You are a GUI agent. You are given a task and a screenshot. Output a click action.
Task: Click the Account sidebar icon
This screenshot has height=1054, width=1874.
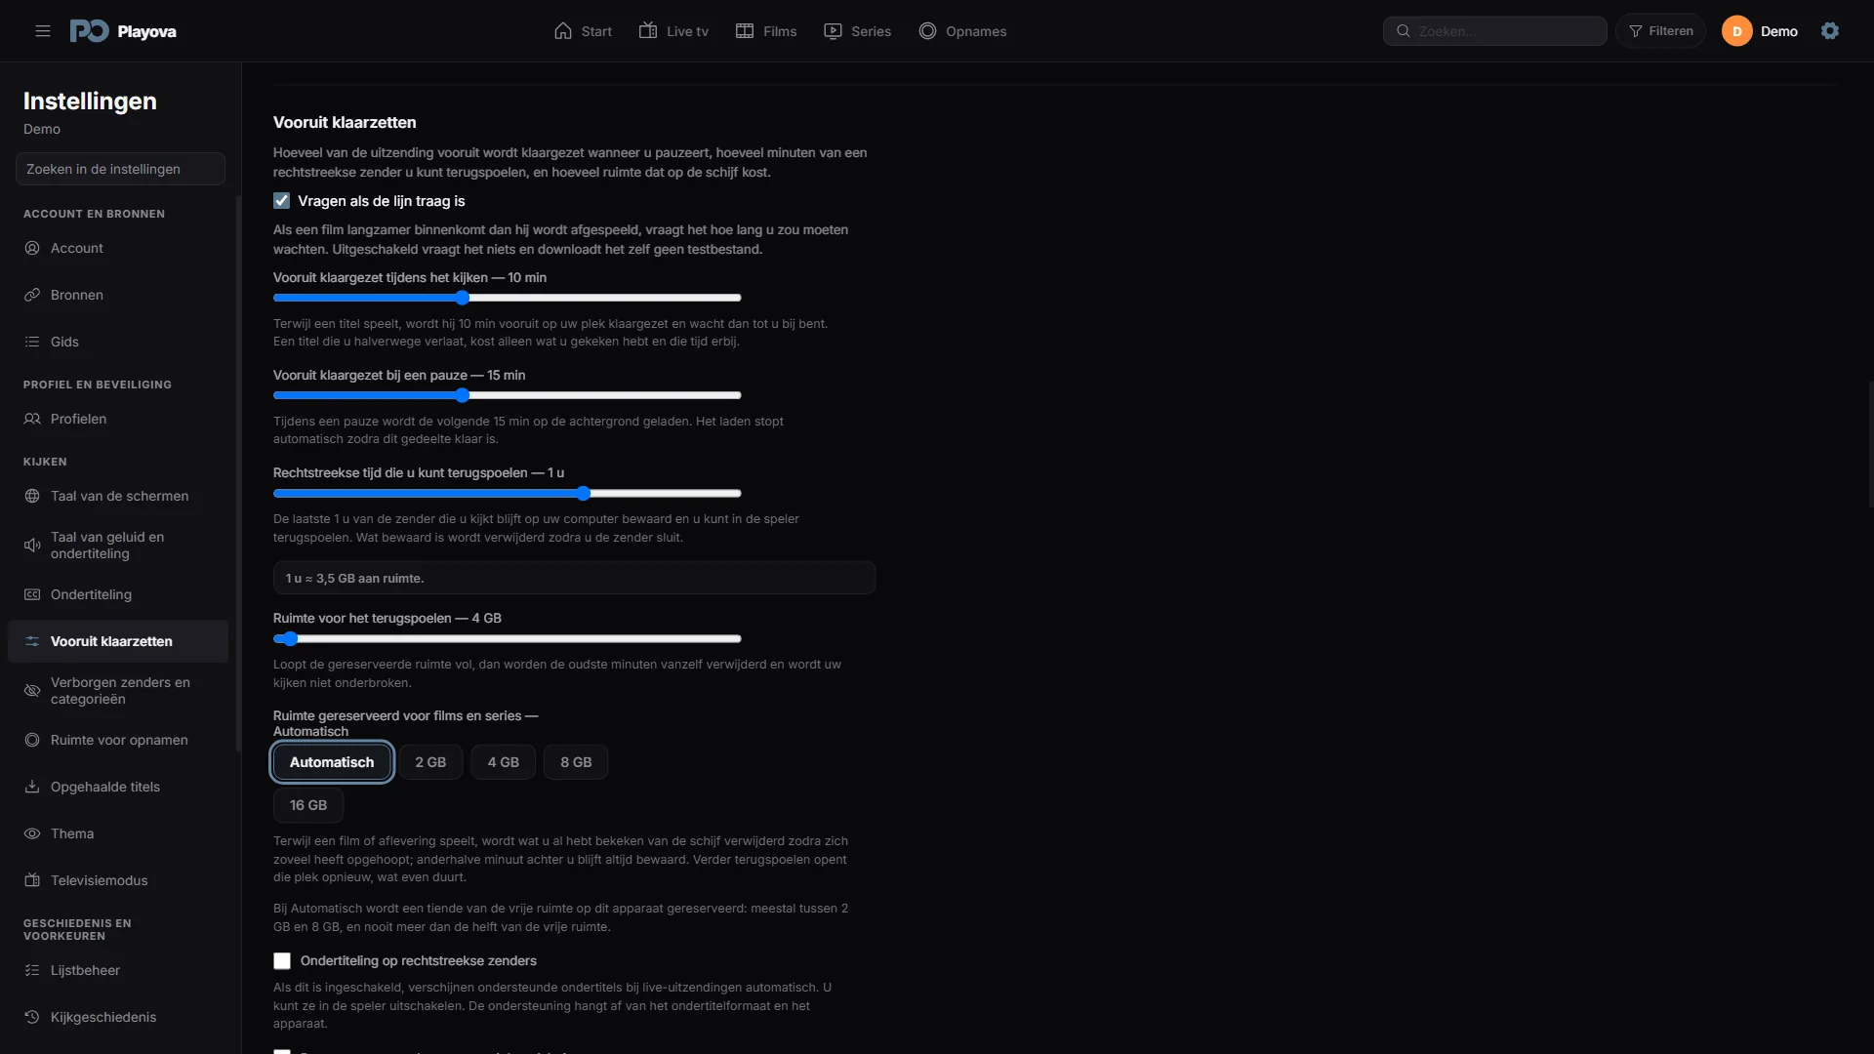pyautogui.click(x=32, y=248)
